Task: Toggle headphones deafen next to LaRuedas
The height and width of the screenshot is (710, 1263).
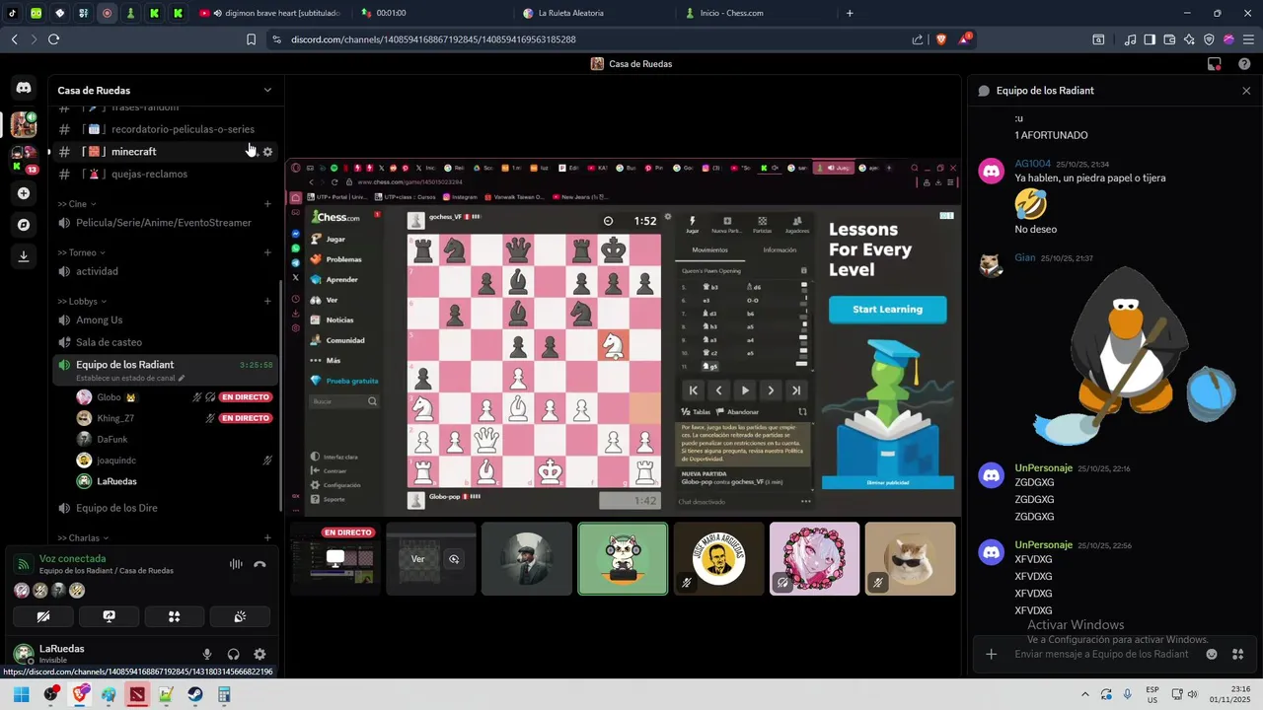Action: (x=234, y=654)
